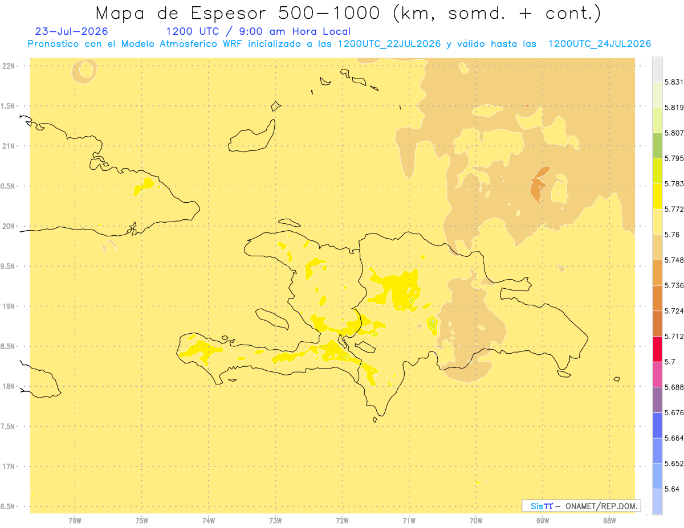Click the 22N latitude label
Image resolution: width=684 pixels, height=528 pixels.
click(x=9, y=66)
